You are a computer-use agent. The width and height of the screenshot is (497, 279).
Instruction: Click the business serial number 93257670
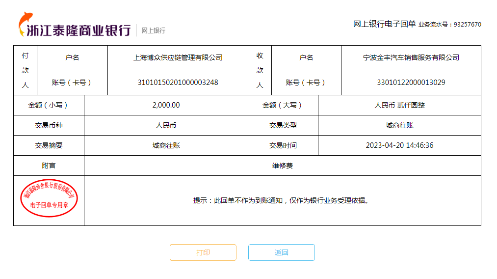coord(467,25)
